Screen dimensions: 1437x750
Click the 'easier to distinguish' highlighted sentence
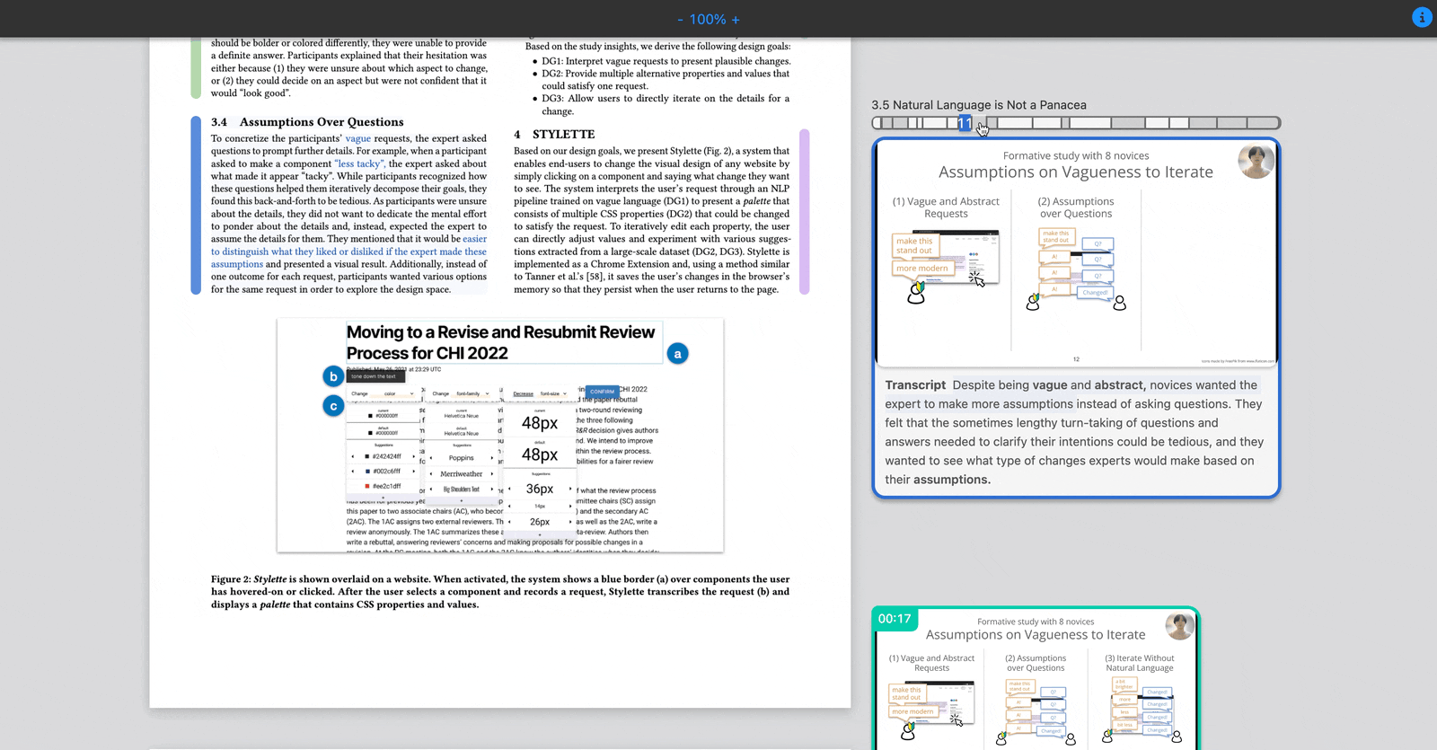point(348,251)
